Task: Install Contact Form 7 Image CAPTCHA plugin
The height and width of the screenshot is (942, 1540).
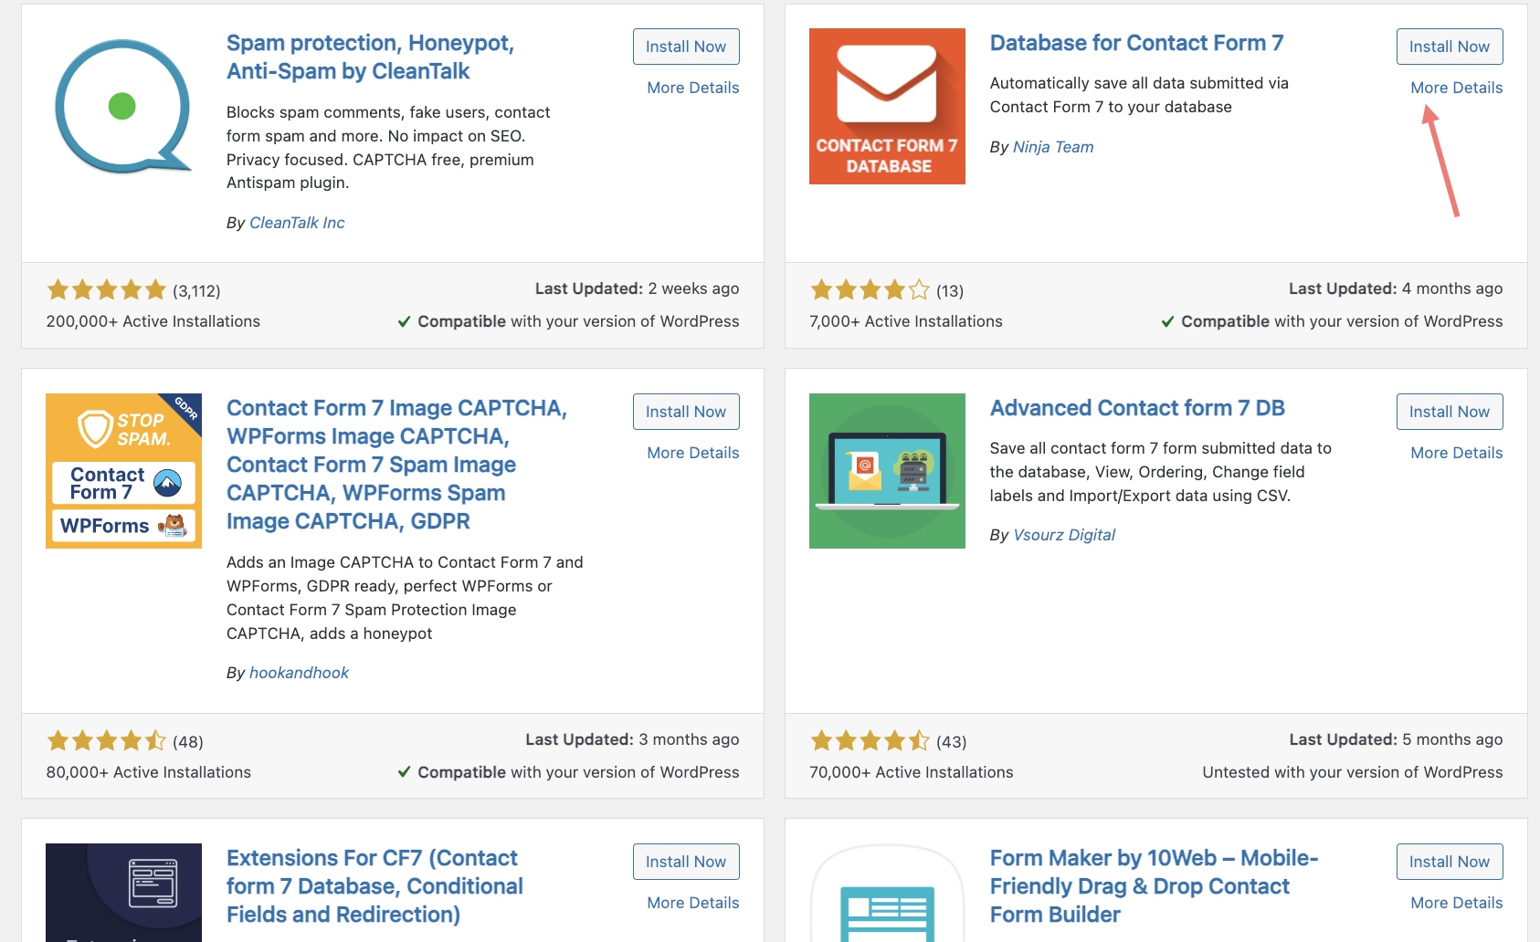Action: [686, 412]
